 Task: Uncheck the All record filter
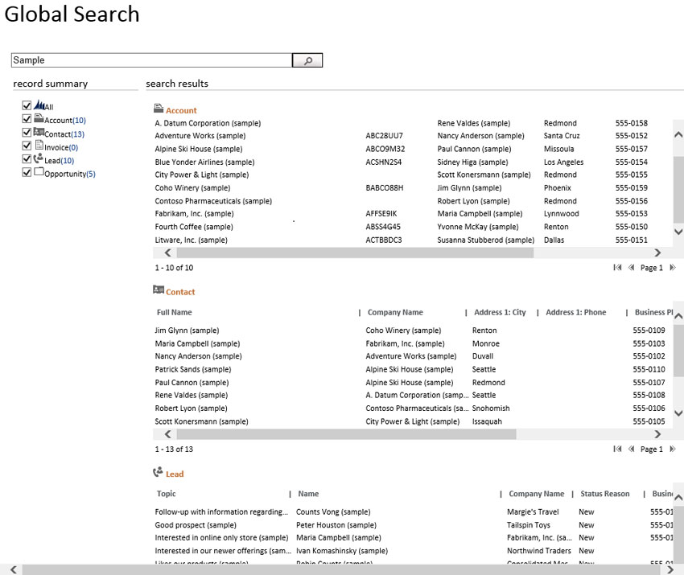tap(27, 106)
